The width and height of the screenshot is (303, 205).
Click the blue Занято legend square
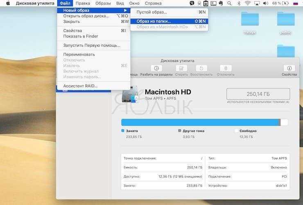(x=123, y=131)
